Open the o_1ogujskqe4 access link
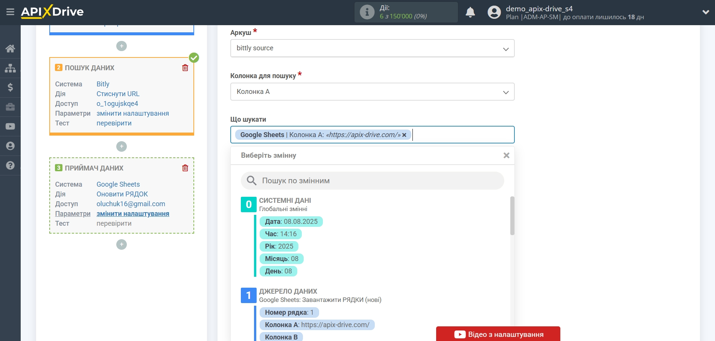 pos(117,104)
